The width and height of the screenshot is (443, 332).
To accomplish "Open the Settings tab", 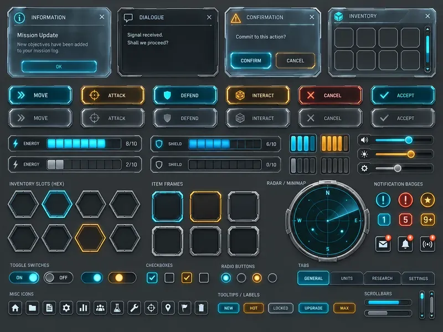I will click(418, 278).
